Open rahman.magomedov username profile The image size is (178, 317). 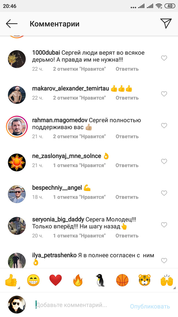point(60,120)
